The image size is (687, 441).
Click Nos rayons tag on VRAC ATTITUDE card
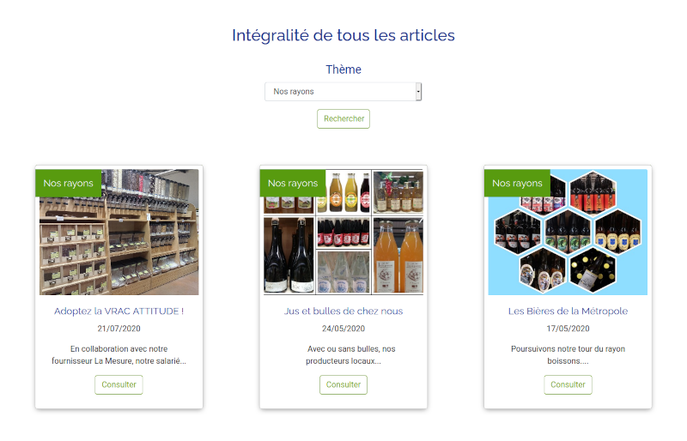[69, 183]
